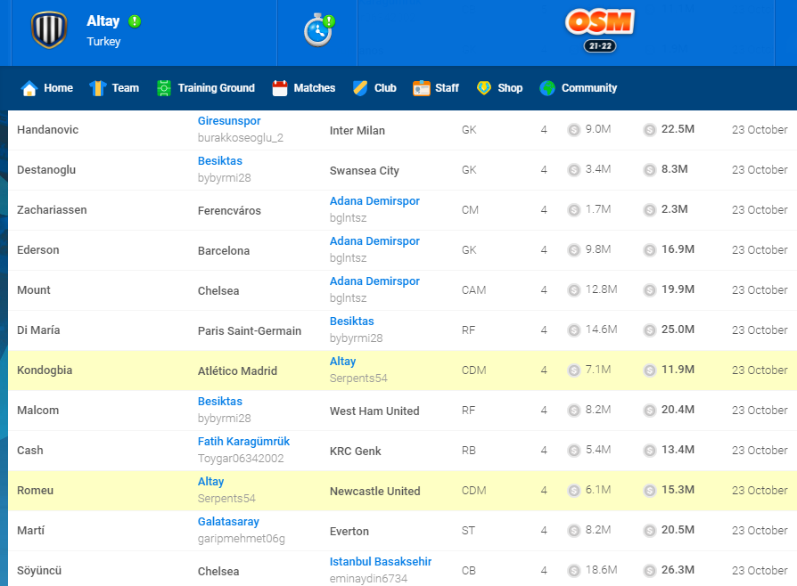Open Besiktas link in Malcom row
The image size is (797, 586).
219,402
